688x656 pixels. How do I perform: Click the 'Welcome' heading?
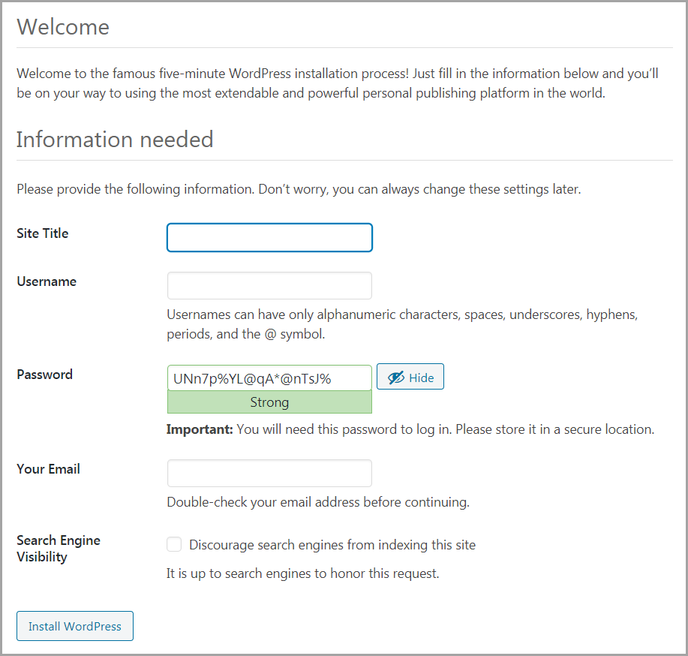coord(63,27)
